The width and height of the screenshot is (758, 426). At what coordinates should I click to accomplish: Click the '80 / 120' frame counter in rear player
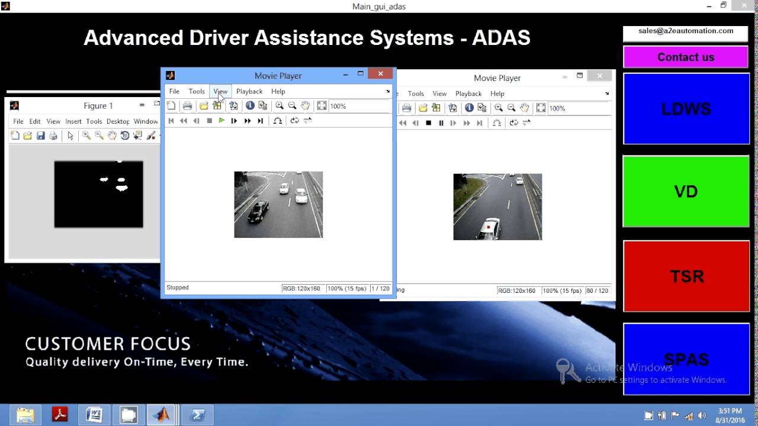pyautogui.click(x=598, y=291)
